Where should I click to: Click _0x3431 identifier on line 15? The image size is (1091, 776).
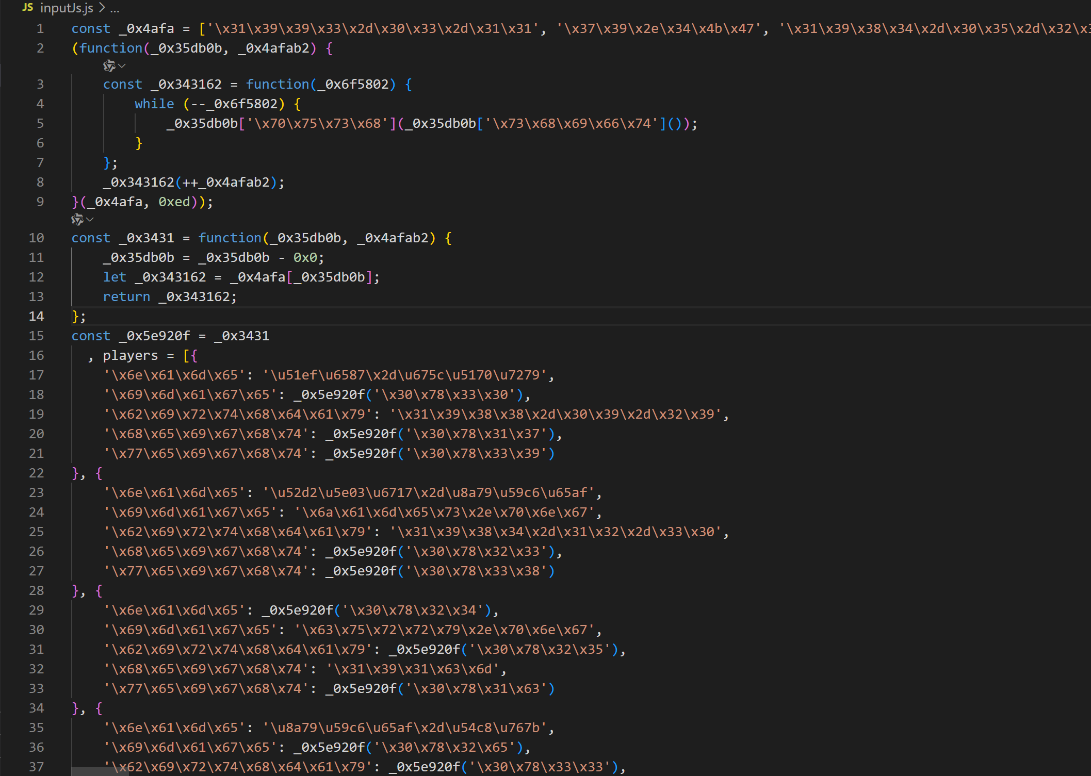pos(241,336)
